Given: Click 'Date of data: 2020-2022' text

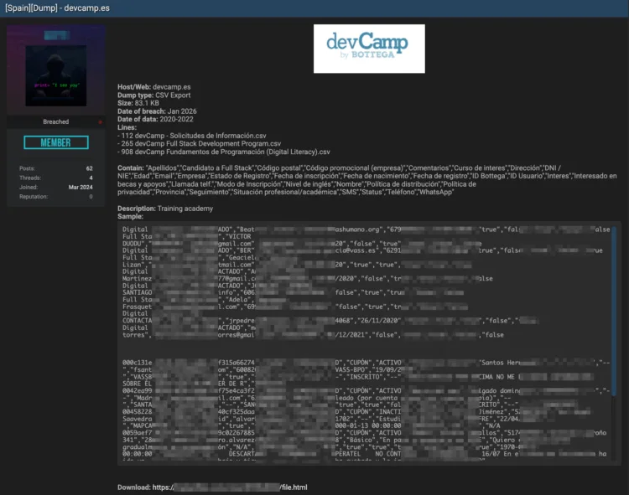Looking at the screenshot, I should (x=155, y=119).
